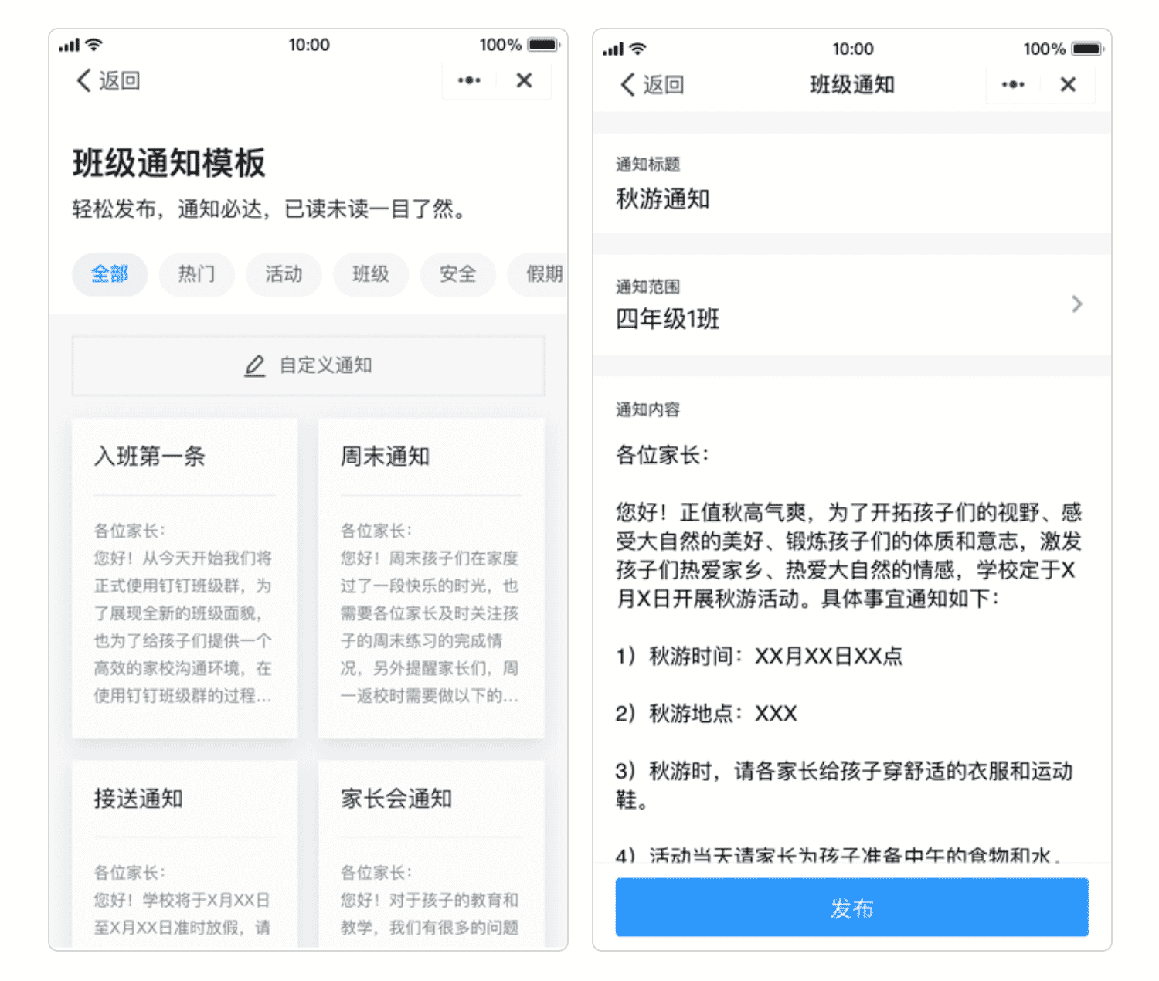Select the 全部 category filter
The height and width of the screenshot is (981, 1159).
click(110, 274)
